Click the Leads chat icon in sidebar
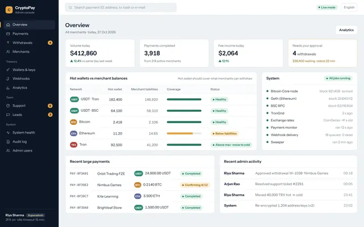The width and height of the screenshot is (364, 227). coord(8,115)
